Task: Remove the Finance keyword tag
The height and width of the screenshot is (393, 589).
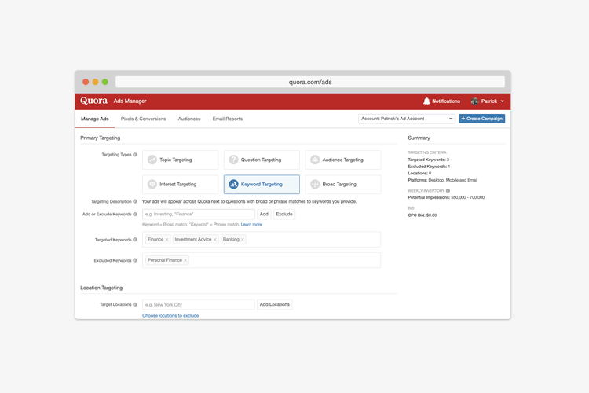Action: [x=166, y=240]
